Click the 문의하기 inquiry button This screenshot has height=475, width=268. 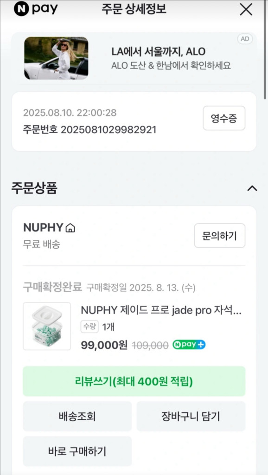point(220,236)
